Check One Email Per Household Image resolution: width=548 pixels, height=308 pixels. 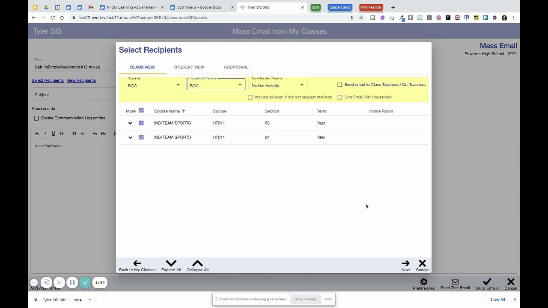click(x=340, y=97)
